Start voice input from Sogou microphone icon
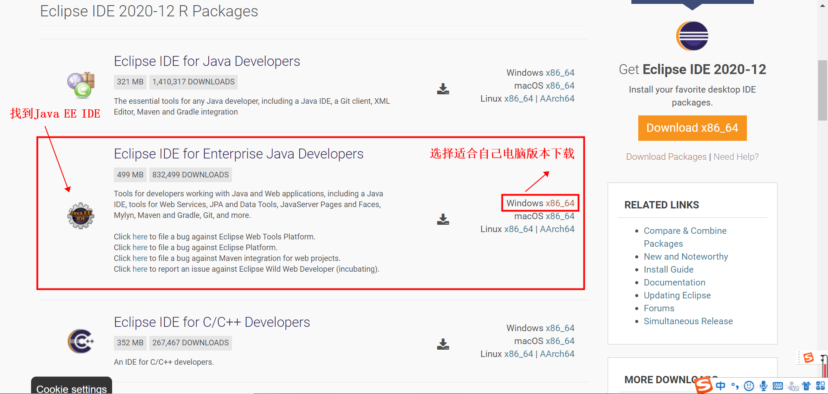 [x=763, y=386]
